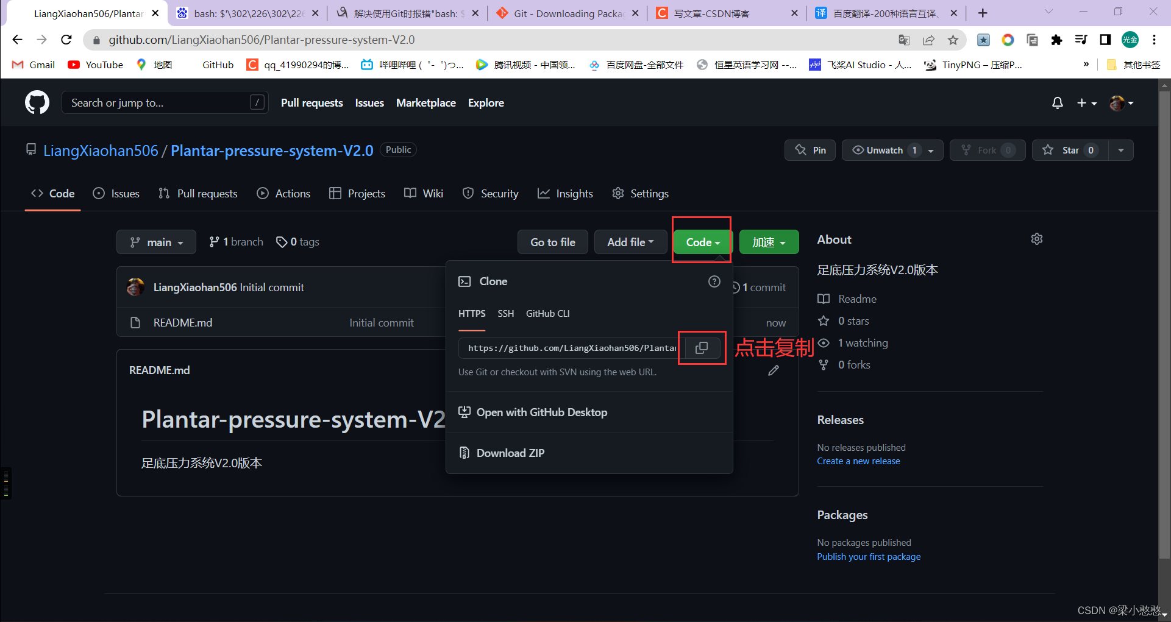The height and width of the screenshot is (622, 1171).
Task: Open clone help question mark icon
Action: tap(714, 281)
